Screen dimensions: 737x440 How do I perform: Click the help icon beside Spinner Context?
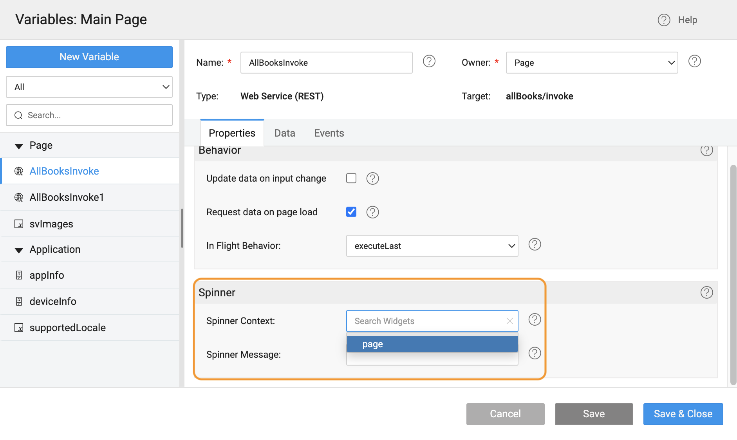[x=535, y=319]
